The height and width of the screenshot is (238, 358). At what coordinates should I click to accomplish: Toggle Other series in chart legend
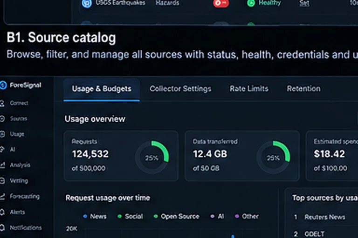[247, 216]
